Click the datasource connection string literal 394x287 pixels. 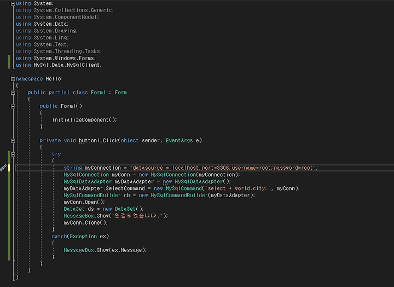pyautogui.click(x=223, y=168)
